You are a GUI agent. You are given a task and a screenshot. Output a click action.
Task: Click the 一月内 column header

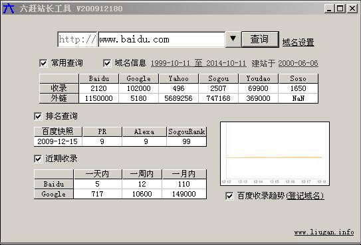[x=184, y=174]
